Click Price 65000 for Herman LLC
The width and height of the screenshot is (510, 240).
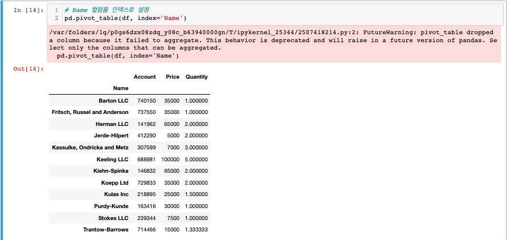click(172, 124)
